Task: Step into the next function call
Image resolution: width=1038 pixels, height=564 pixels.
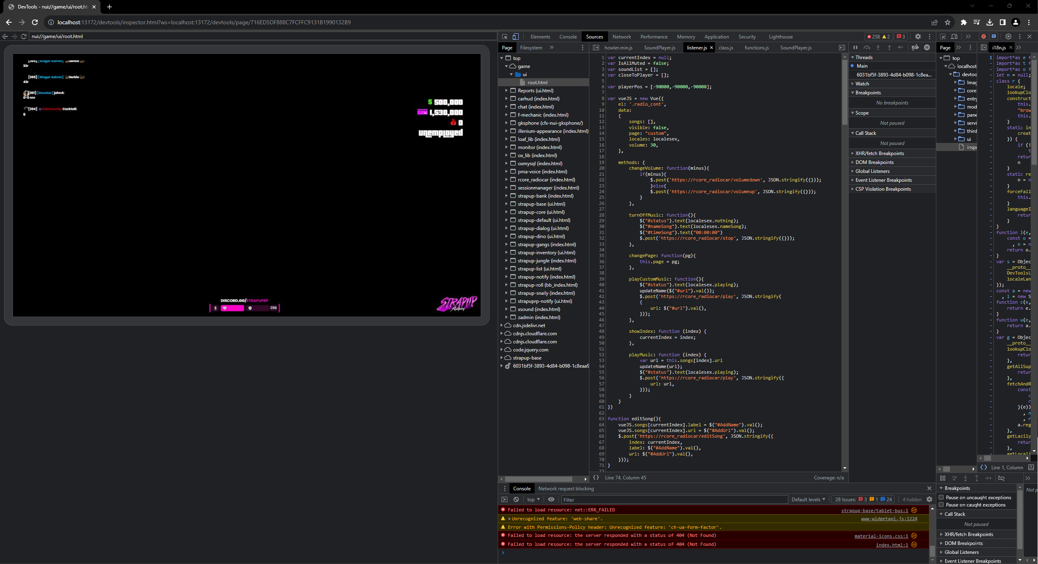Action: pyautogui.click(x=879, y=47)
